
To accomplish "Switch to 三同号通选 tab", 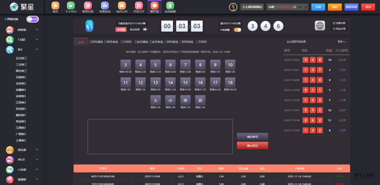I will pos(96,42).
